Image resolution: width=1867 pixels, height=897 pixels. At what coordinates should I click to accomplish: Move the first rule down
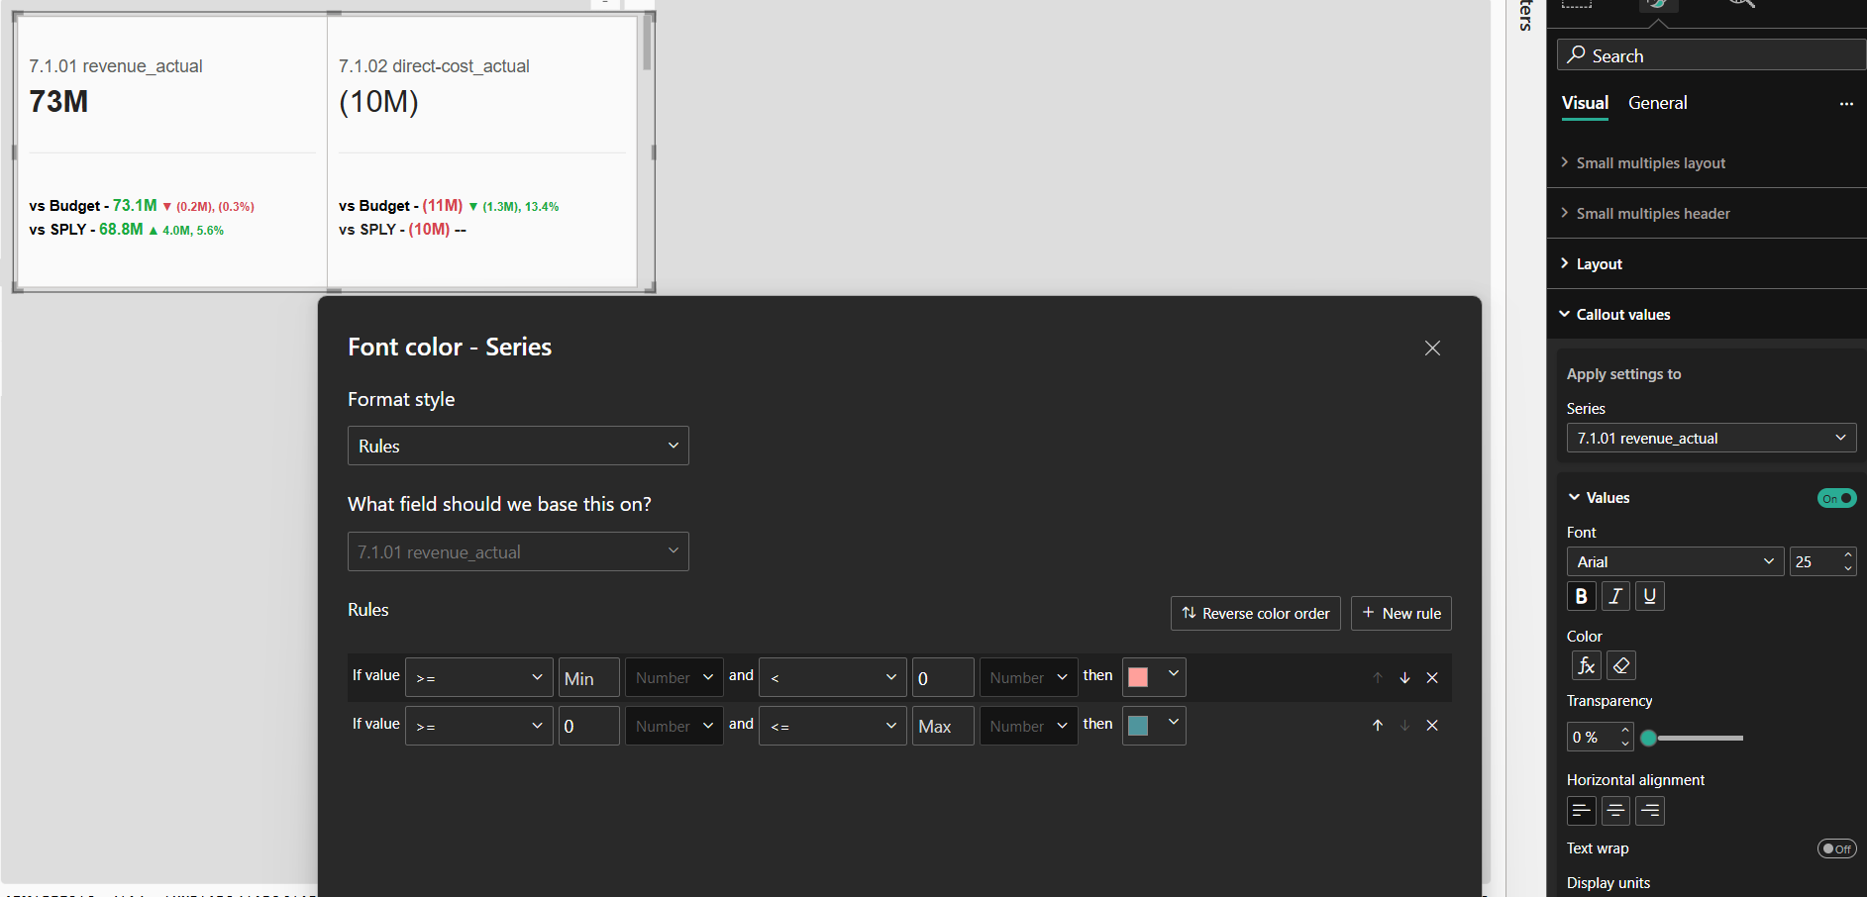click(x=1404, y=678)
